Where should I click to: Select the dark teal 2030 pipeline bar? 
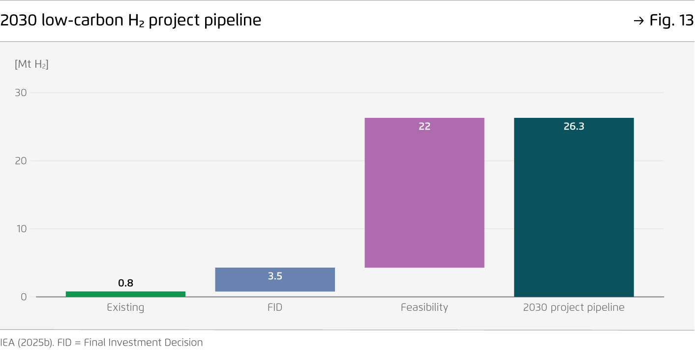pos(574,211)
